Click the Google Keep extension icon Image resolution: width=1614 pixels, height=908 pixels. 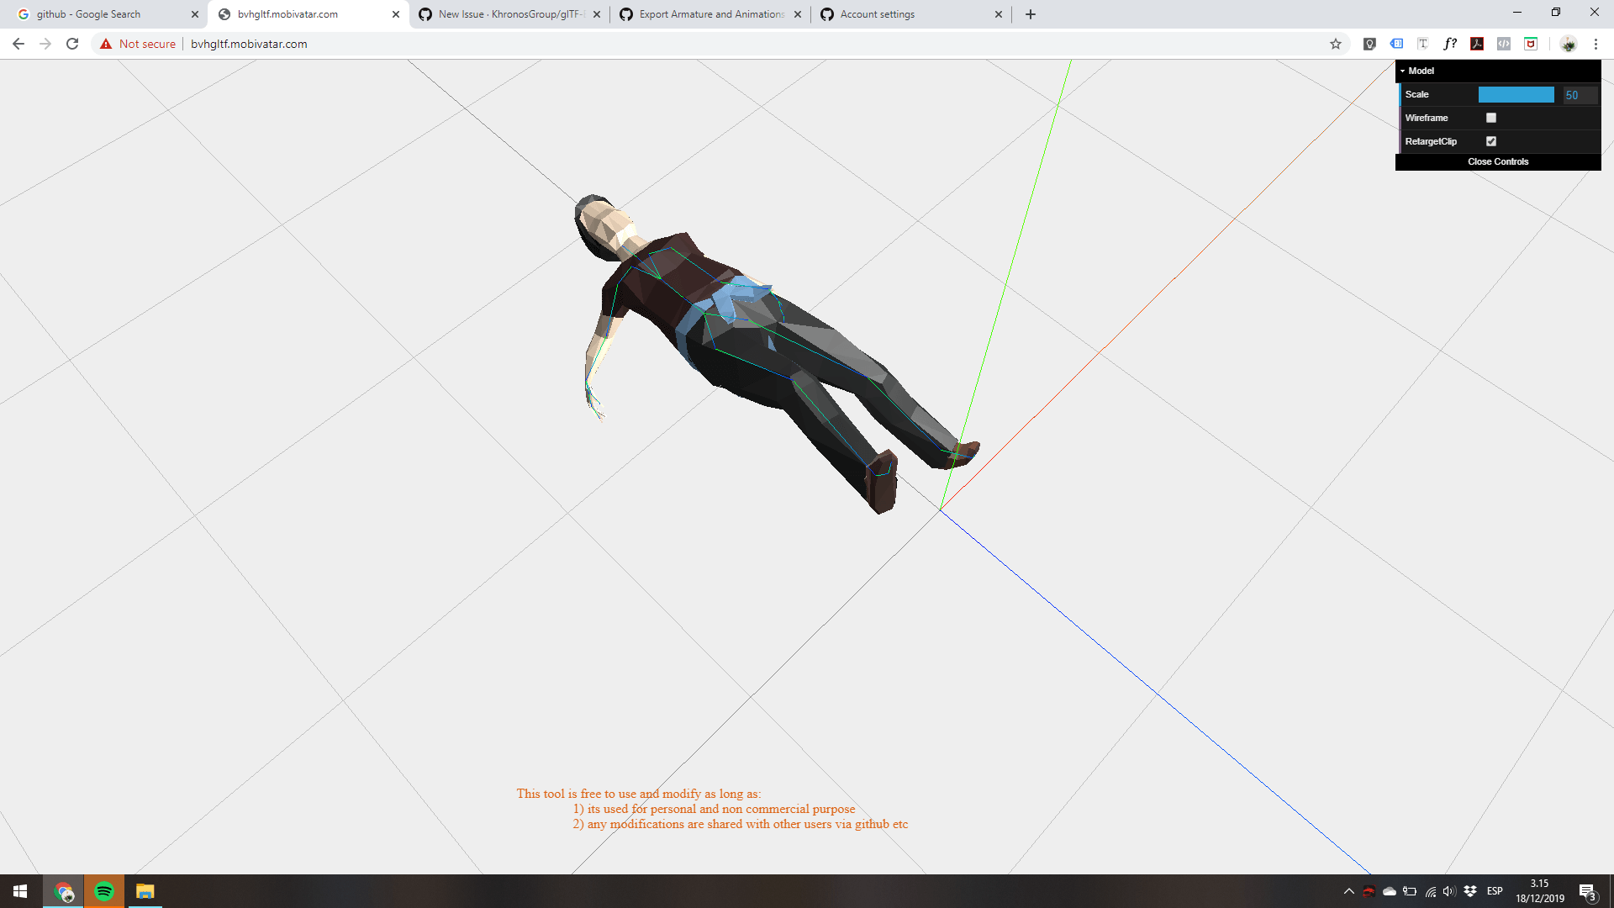click(1369, 44)
